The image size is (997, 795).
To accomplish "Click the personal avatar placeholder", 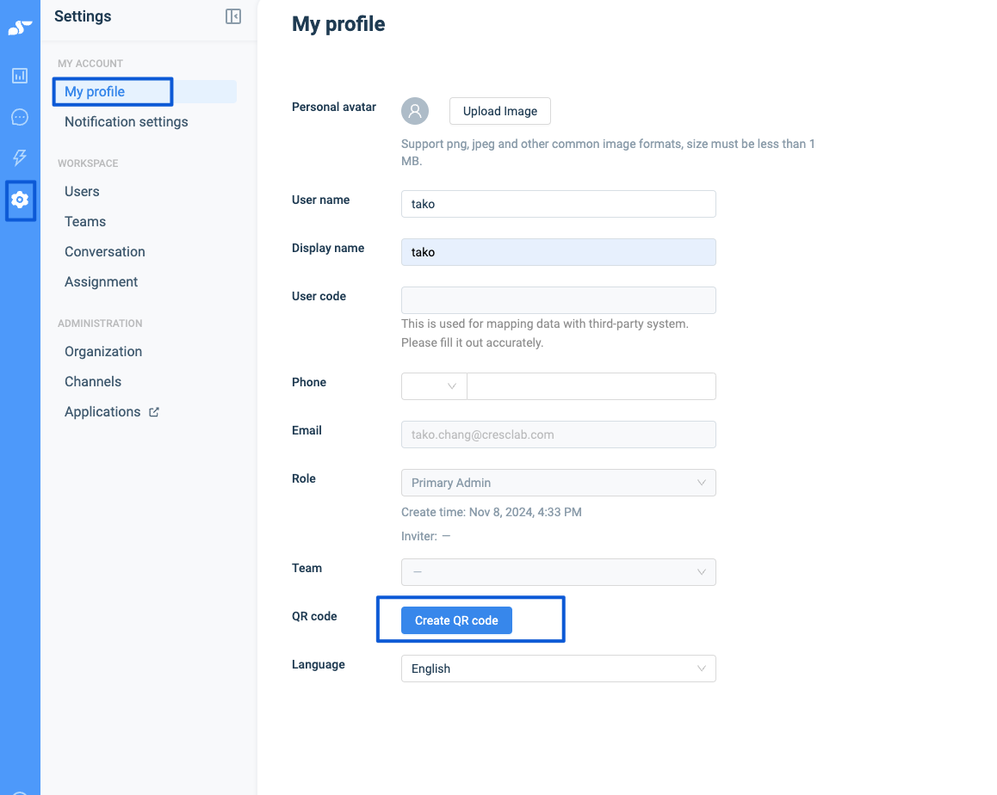I will [x=415, y=111].
